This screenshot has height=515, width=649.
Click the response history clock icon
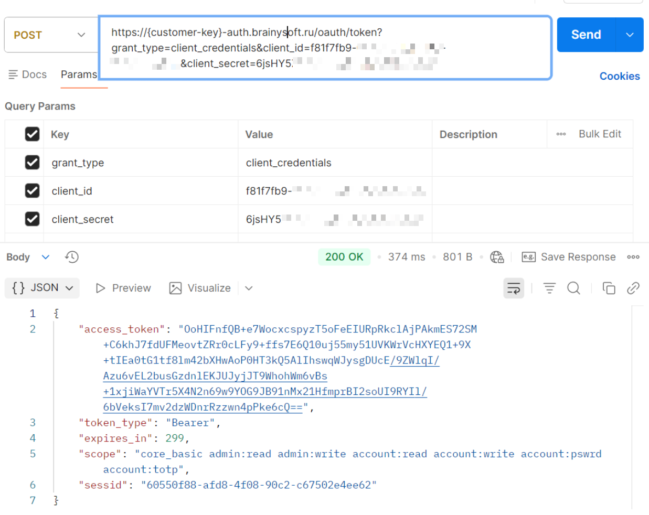pyautogui.click(x=72, y=257)
